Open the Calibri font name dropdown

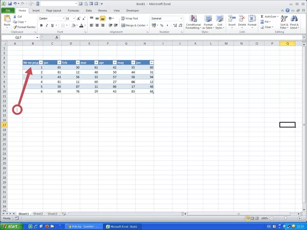pos(63,18)
